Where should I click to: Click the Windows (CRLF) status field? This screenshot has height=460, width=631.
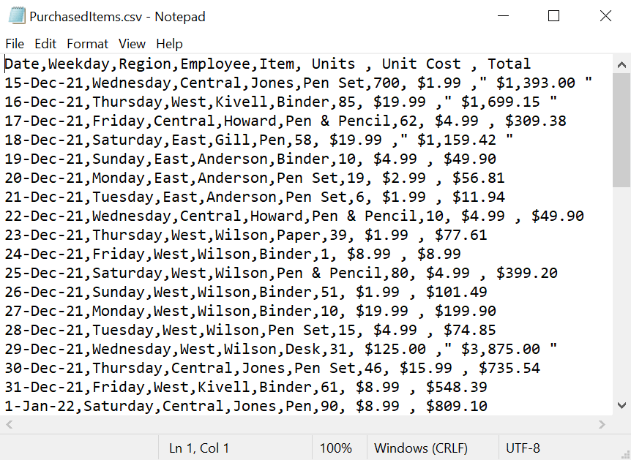[421, 448]
